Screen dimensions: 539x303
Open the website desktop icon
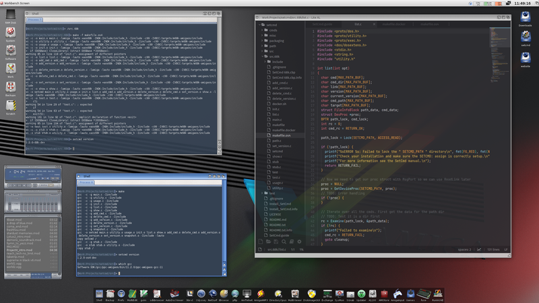click(x=526, y=58)
